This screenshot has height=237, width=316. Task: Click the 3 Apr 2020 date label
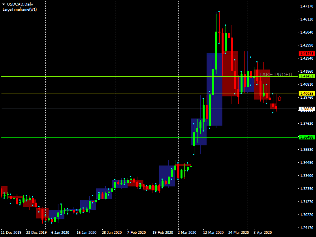(x=263, y=233)
